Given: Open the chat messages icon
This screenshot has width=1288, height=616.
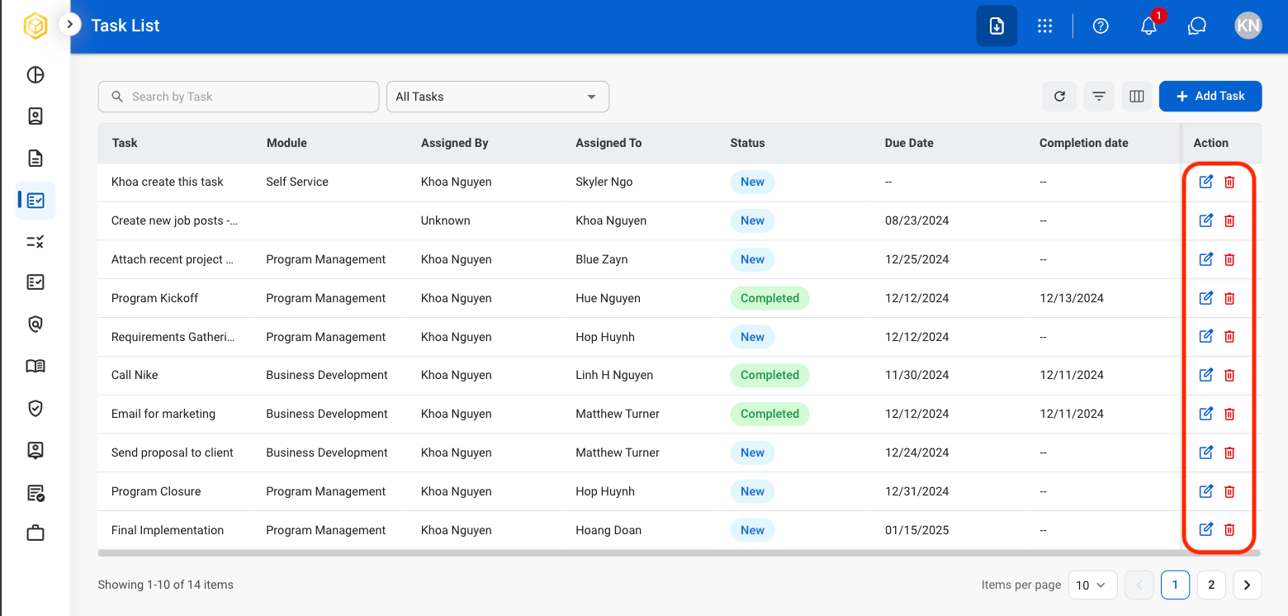Looking at the screenshot, I should (1197, 26).
